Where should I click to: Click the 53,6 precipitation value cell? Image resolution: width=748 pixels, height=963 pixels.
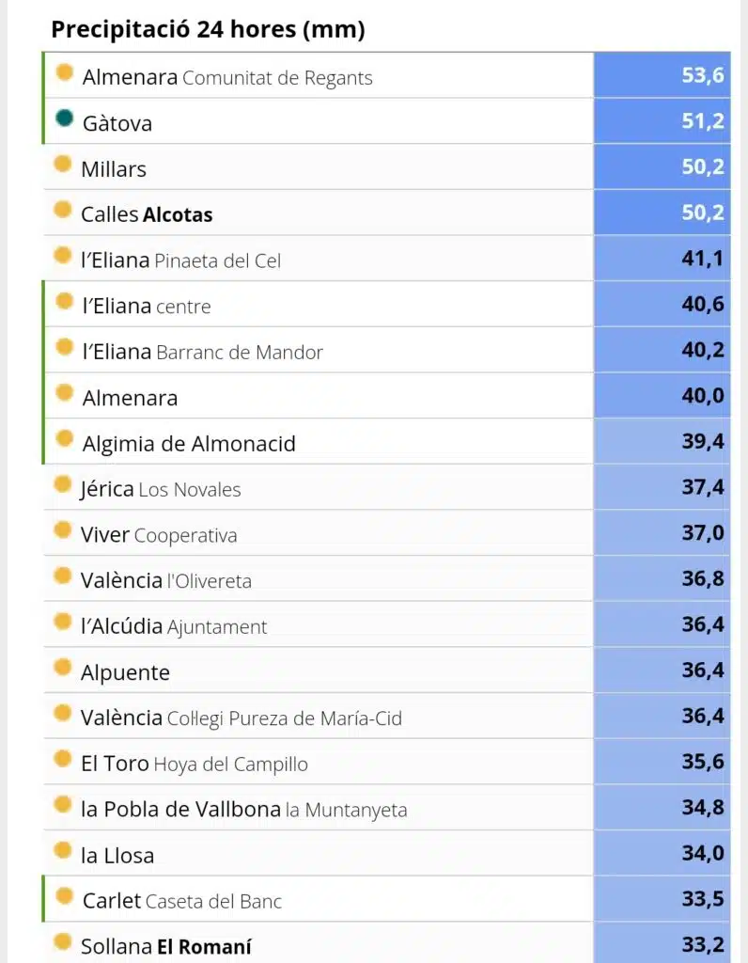click(662, 75)
